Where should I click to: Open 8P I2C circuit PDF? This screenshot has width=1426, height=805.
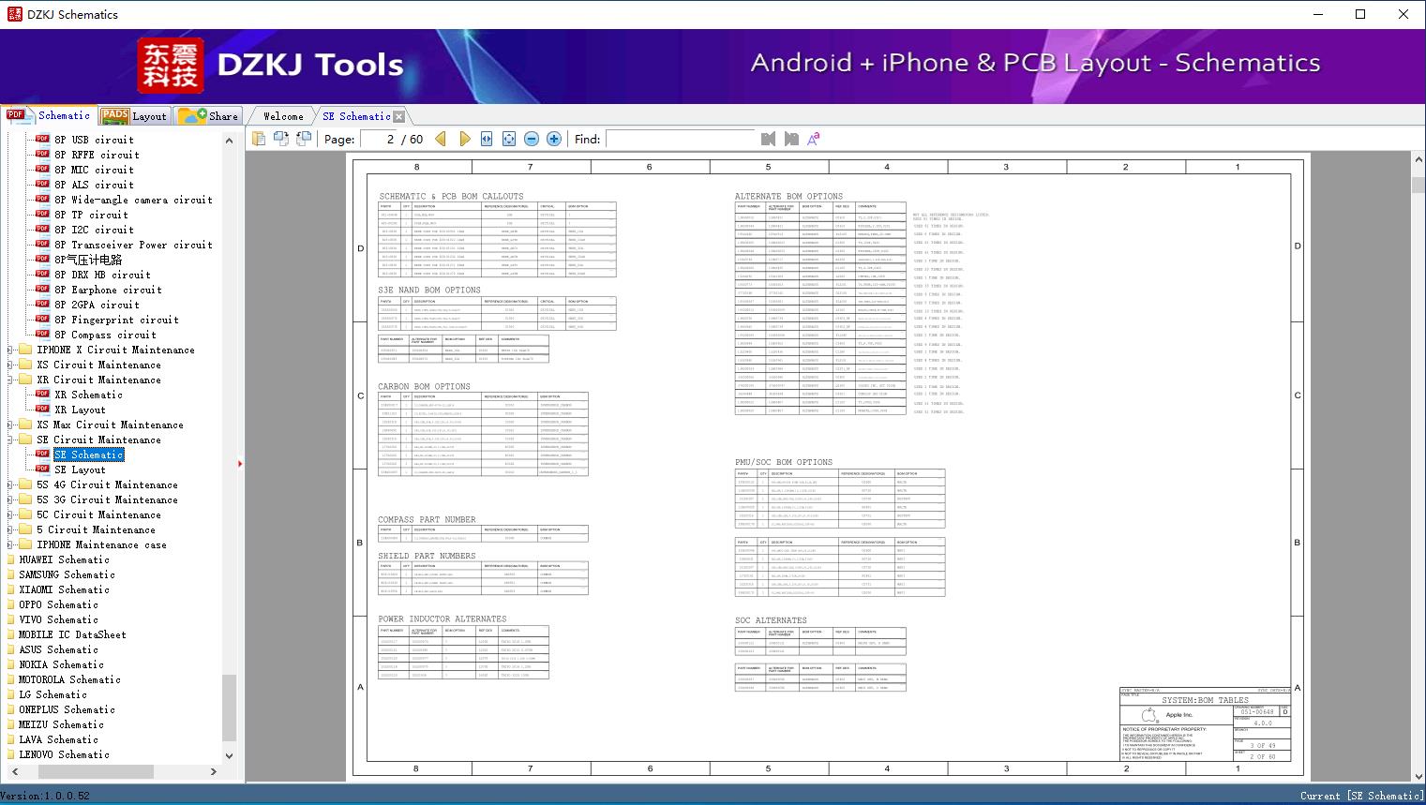click(94, 230)
